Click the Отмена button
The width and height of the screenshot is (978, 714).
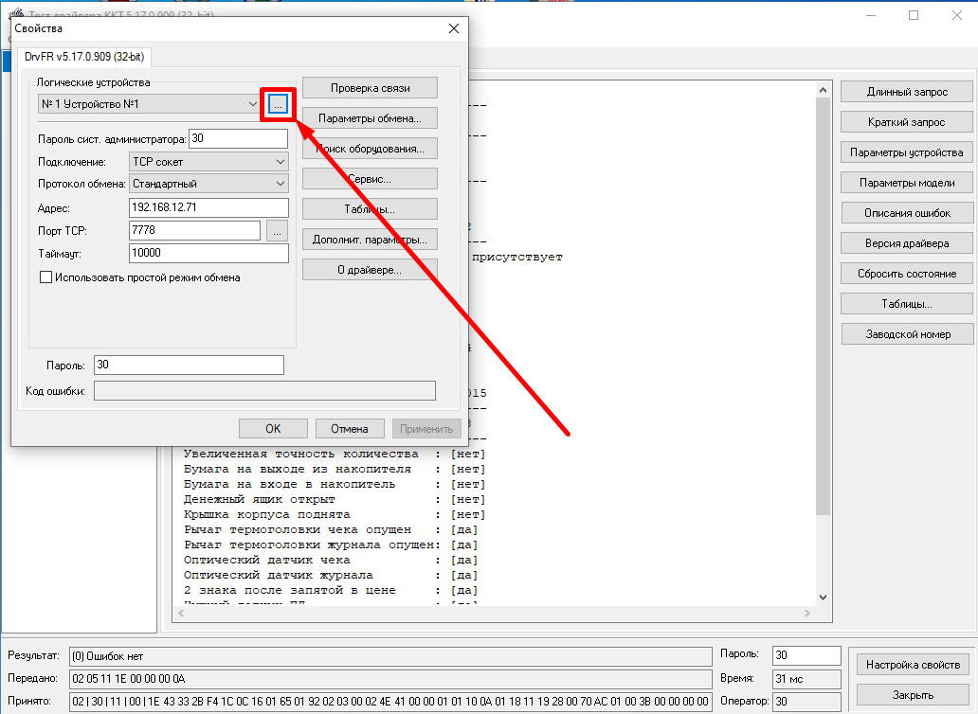350,429
